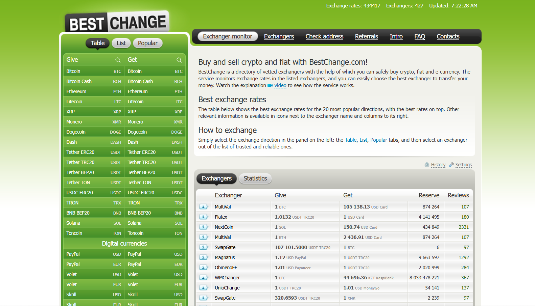
Task: Switch to the List tab in left panel
Action: coord(121,43)
